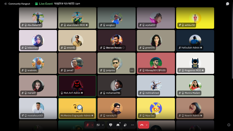Focus the yellow ashikur50 tile
Viewport: 233px width, 131px height.
(195, 18)
